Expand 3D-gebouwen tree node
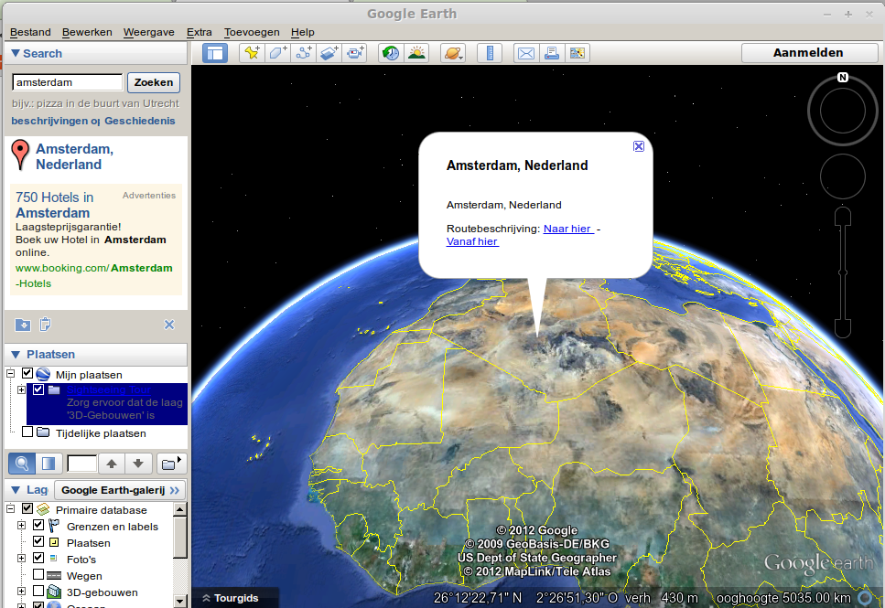Screen dimensions: 885x608 21,591
